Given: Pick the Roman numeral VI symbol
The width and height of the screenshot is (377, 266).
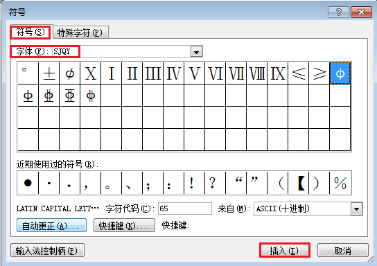Looking at the screenshot, I should click(x=216, y=73).
